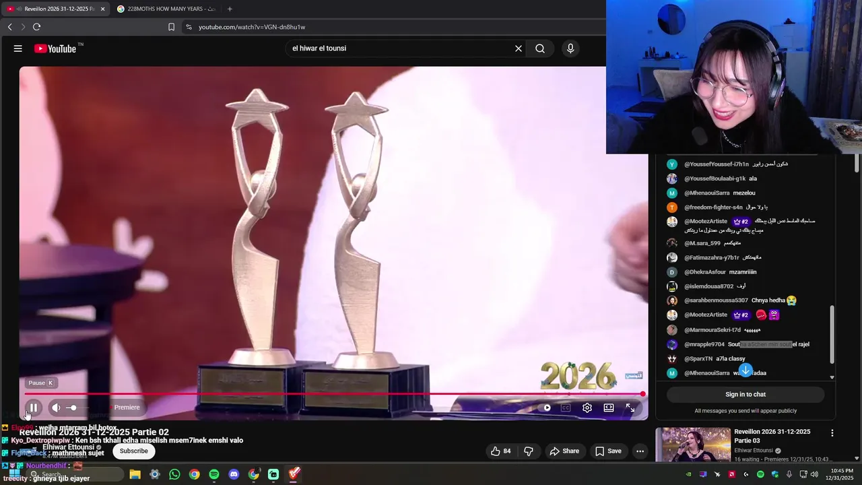Toggle the player autoplay switch

547,408
